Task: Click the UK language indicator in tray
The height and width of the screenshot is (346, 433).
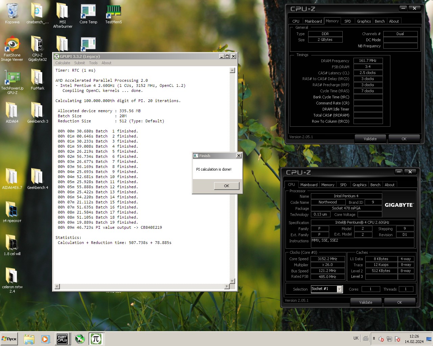Action: pos(356,338)
